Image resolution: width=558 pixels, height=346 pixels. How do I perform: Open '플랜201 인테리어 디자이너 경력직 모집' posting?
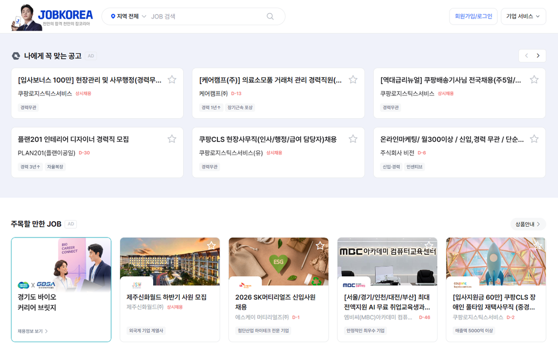[x=74, y=139]
